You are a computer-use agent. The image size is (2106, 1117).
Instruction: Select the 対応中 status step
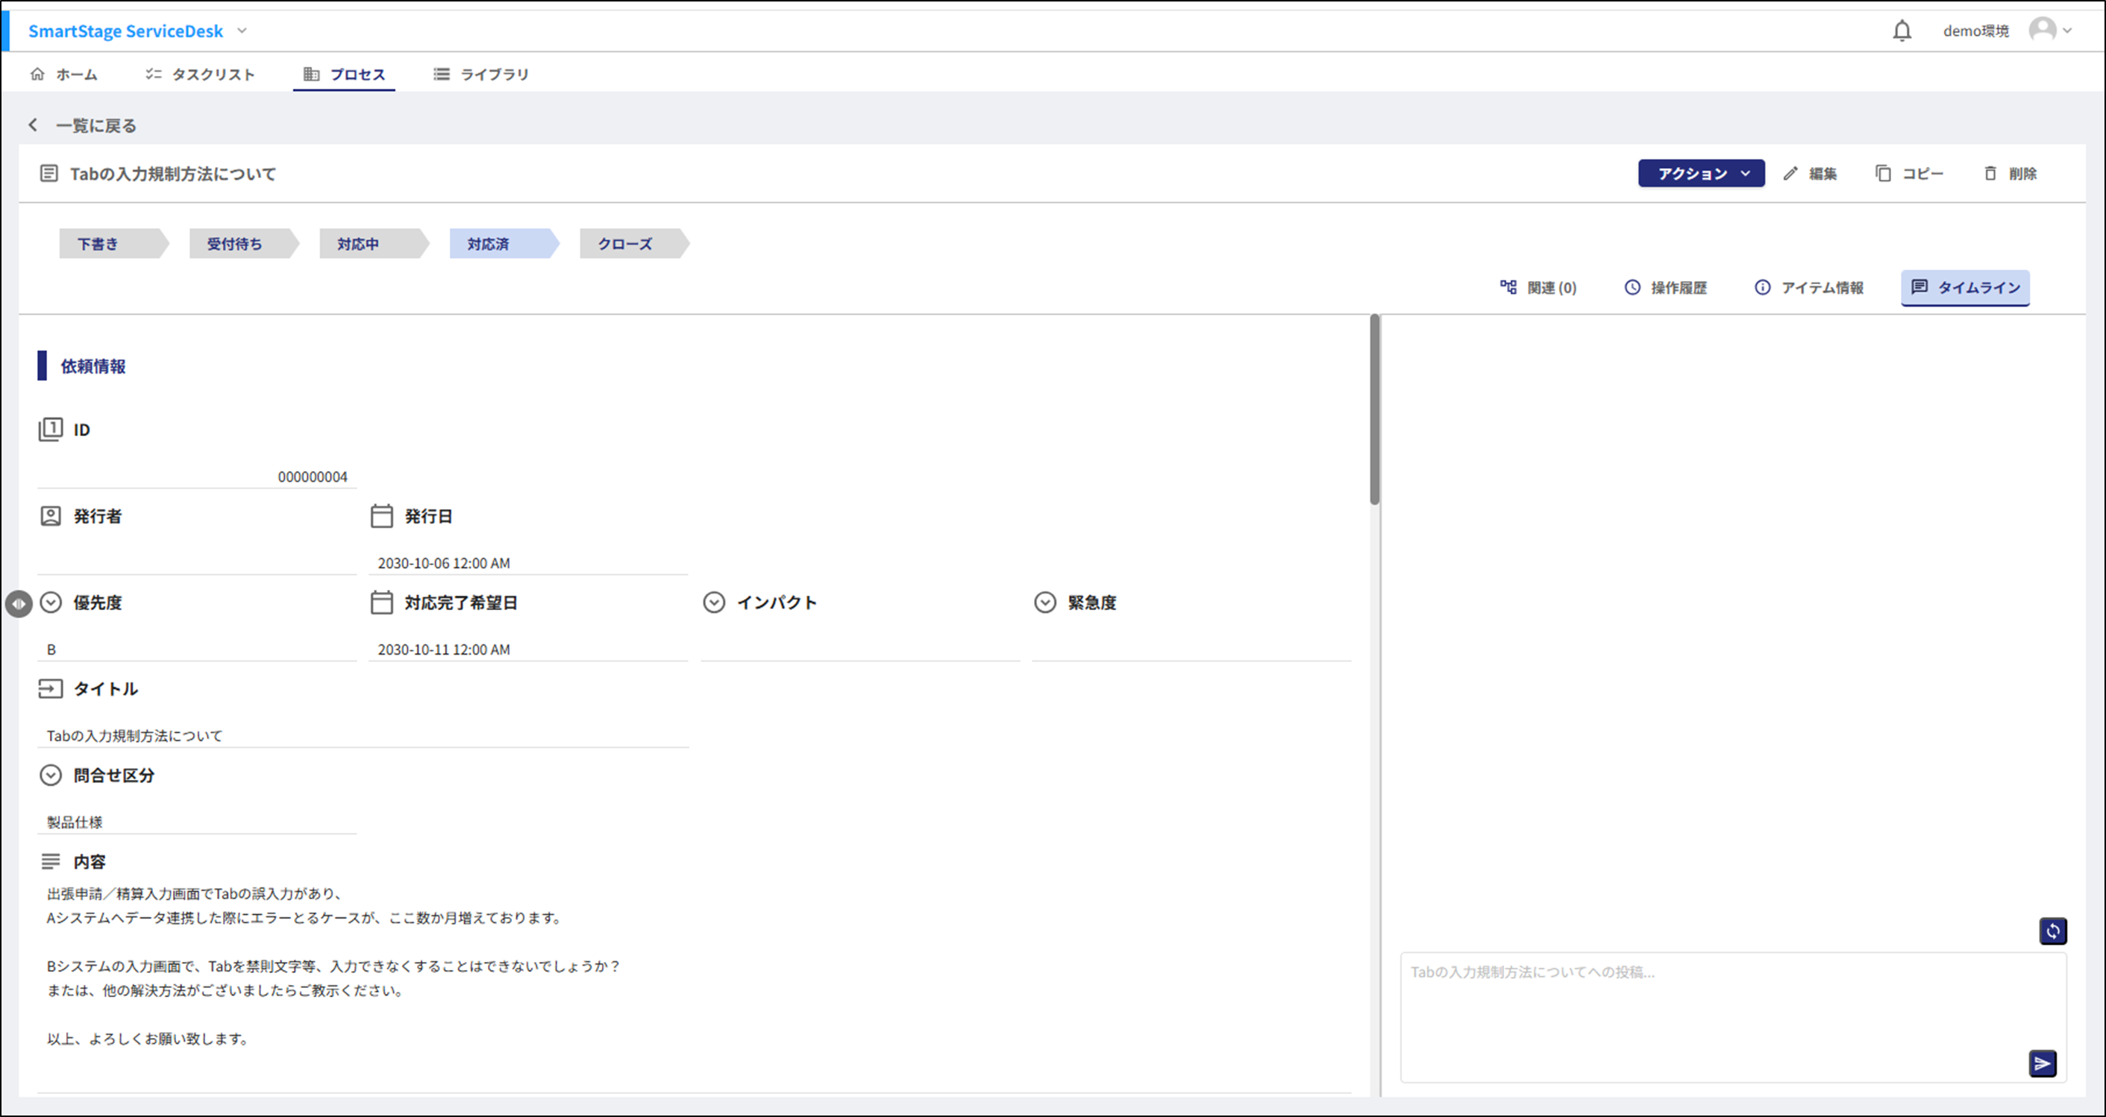pyautogui.click(x=358, y=244)
